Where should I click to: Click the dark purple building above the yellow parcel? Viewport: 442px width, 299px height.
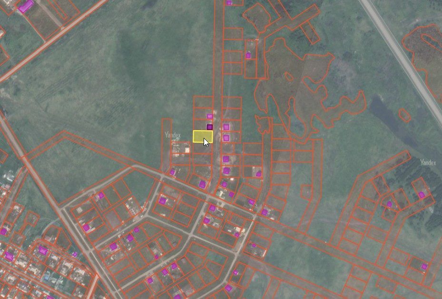[x=209, y=127]
